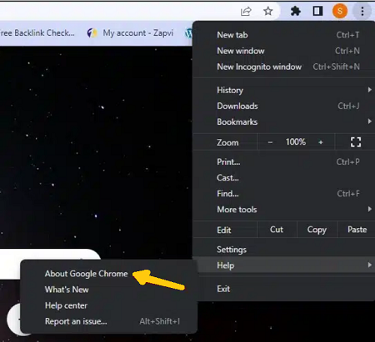The width and height of the screenshot is (375, 342).
Task: Decrease zoom with the minus button
Action: [270, 142]
